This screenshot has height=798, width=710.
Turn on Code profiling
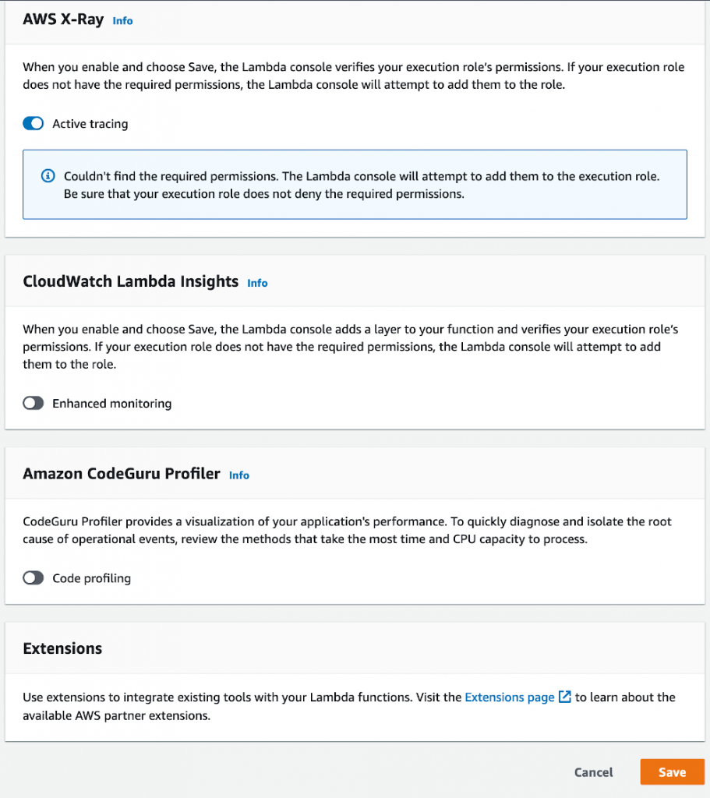tap(33, 578)
